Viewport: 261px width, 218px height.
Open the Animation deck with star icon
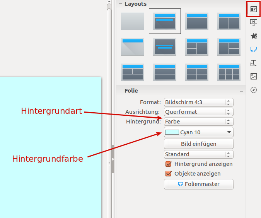tap(254, 36)
